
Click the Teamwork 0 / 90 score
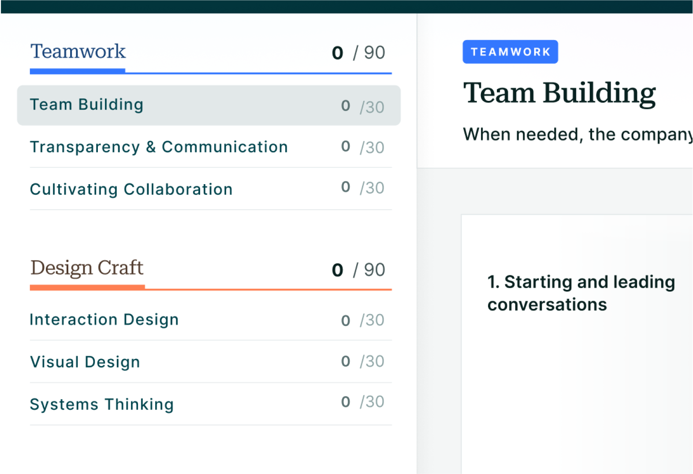point(358,53)
